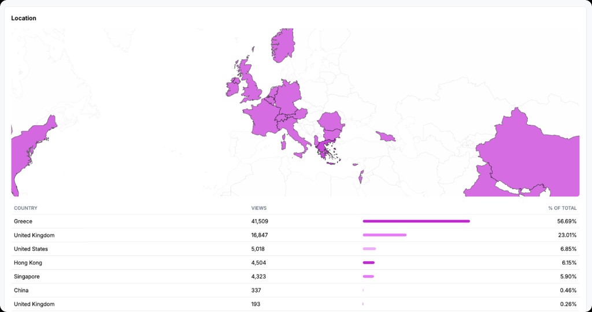
Task: Click the Hong Kong country entry
Action: point(28,263)
